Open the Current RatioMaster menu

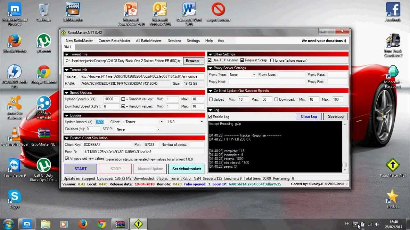coord(114,41)
